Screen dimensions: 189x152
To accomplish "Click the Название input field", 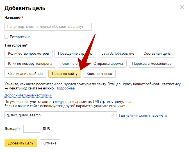I will [x=48, y=27].
